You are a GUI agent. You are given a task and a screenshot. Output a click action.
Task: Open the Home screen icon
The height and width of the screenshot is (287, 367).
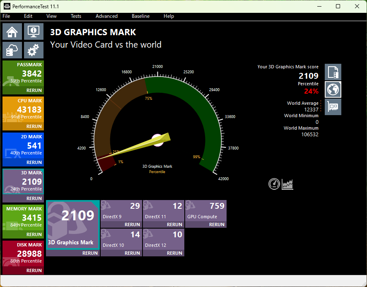click(12, 31)
